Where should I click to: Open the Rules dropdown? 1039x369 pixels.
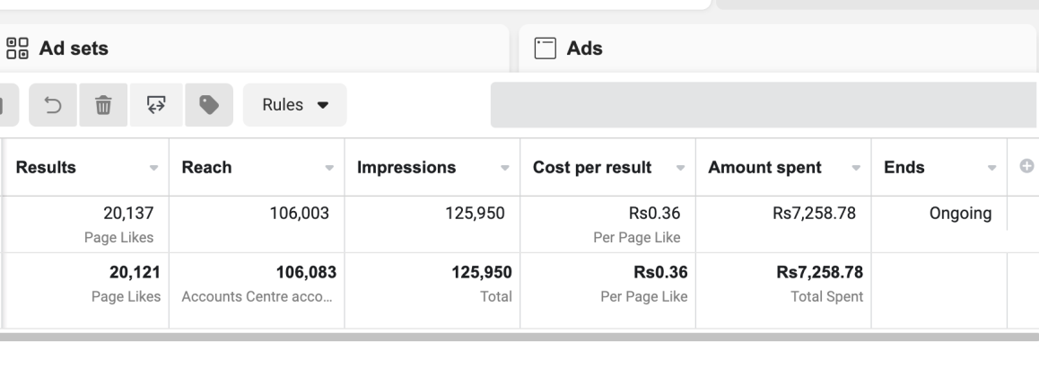(x=295, y=105)
